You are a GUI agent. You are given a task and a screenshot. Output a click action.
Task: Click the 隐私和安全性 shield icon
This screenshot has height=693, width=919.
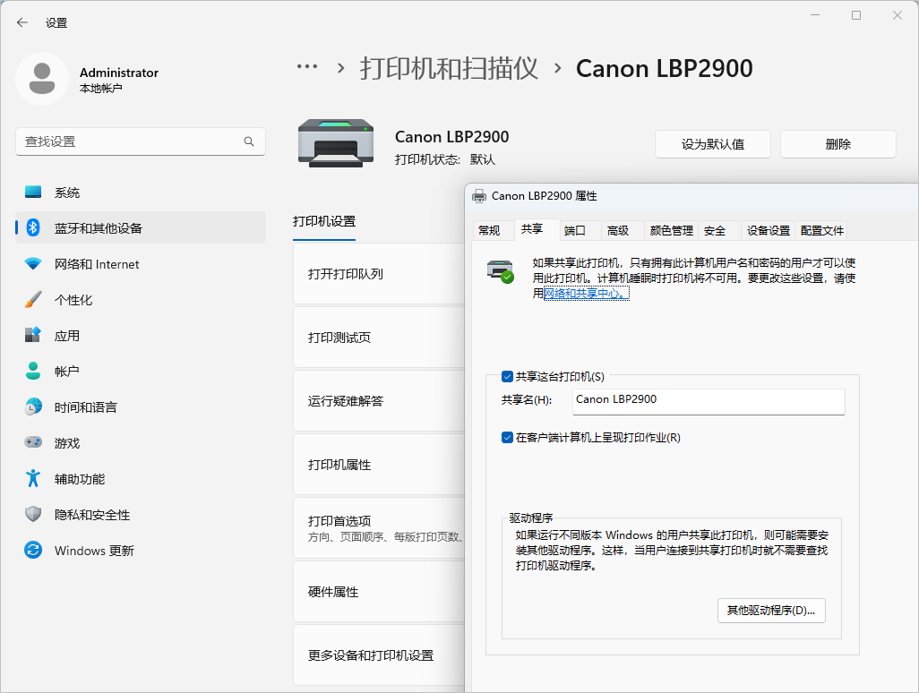point(33,514)
